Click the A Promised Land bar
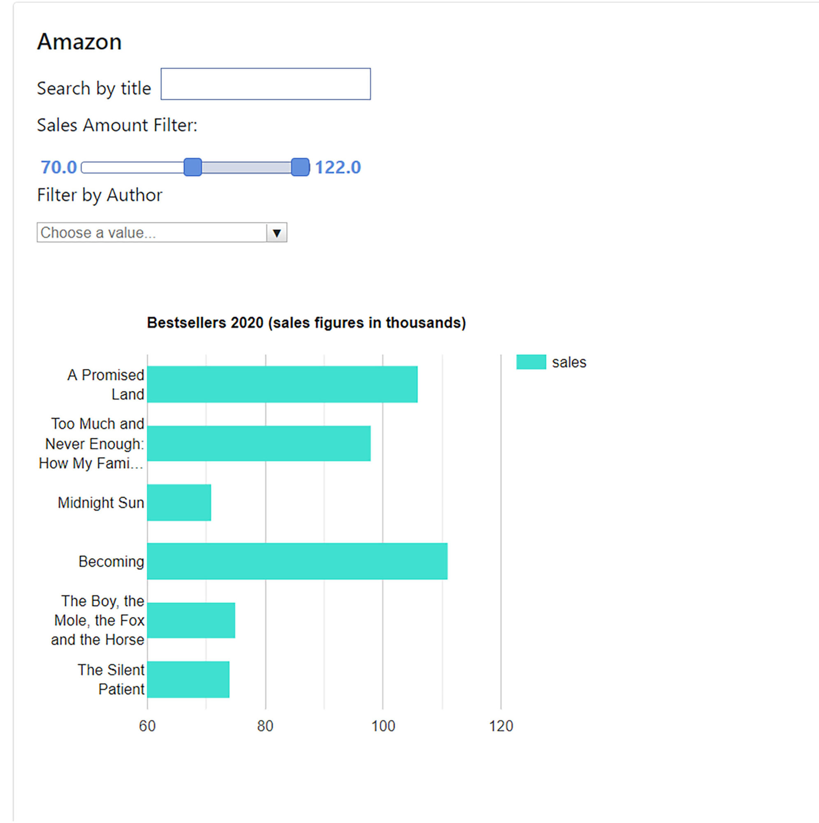Image resolution: width=819 pixels, height=823 pixels. click(282, 384)
